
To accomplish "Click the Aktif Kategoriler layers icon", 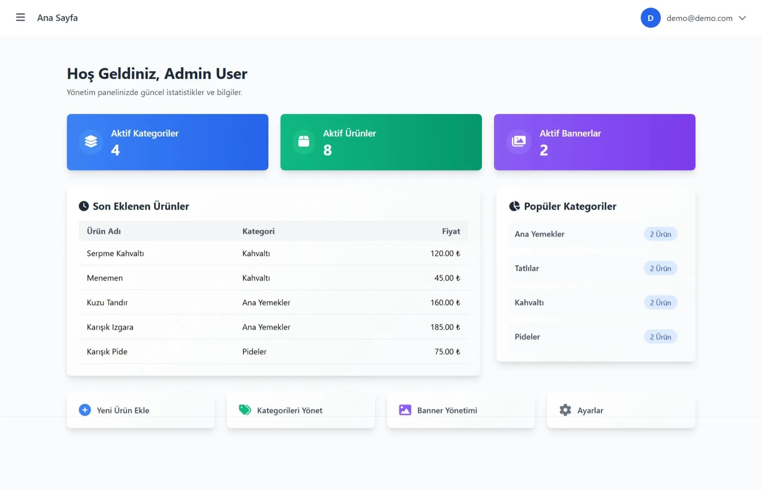I will (91, 142).
